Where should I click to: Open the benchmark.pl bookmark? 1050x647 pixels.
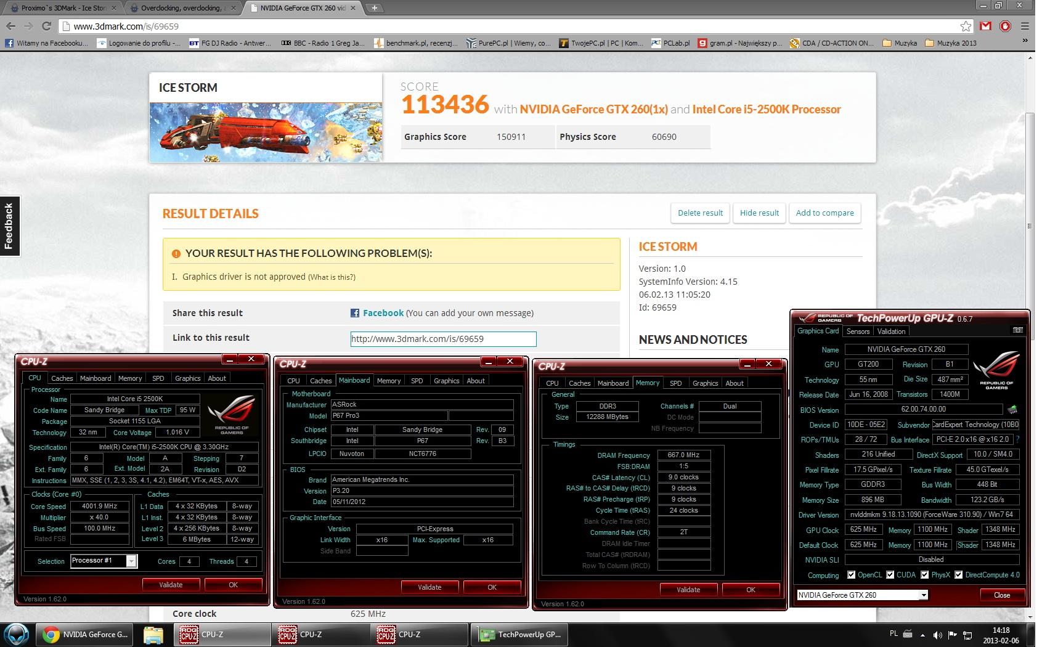415,43
